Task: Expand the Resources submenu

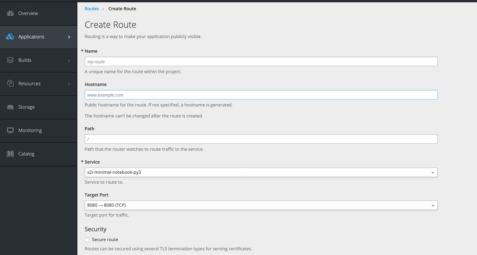Action: [69, 83]
